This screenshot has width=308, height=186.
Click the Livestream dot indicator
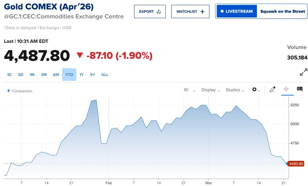pos(222,11)
